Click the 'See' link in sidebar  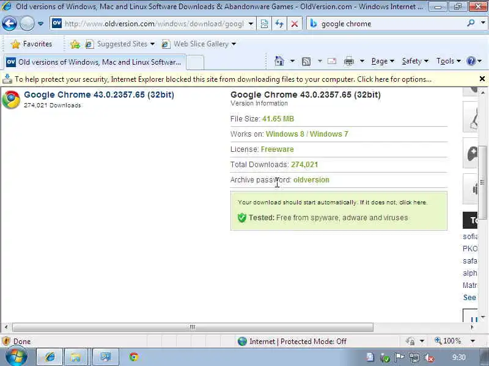pyautogui.click(x=469, y=298)
